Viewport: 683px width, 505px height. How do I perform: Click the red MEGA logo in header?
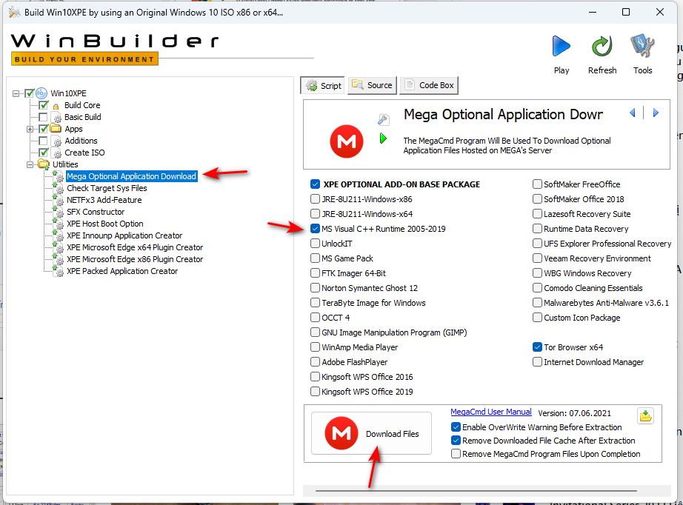coord(346,141)
